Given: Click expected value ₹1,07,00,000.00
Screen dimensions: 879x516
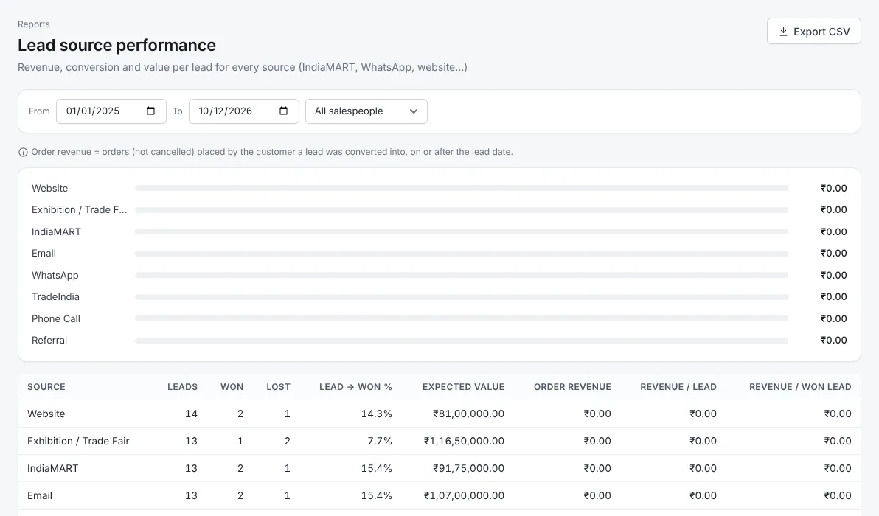Looking at the screenshot, I should (x=464, y=495).
